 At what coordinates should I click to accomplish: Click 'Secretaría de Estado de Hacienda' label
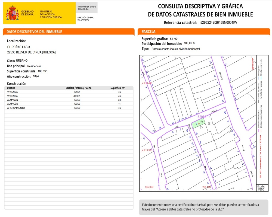(86, 8)
